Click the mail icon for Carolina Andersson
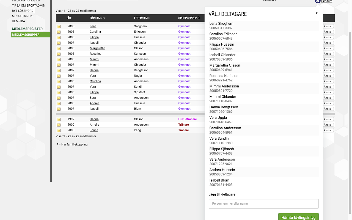 (59, 81)
